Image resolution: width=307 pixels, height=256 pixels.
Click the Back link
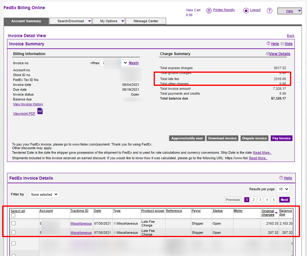(291, 36)
